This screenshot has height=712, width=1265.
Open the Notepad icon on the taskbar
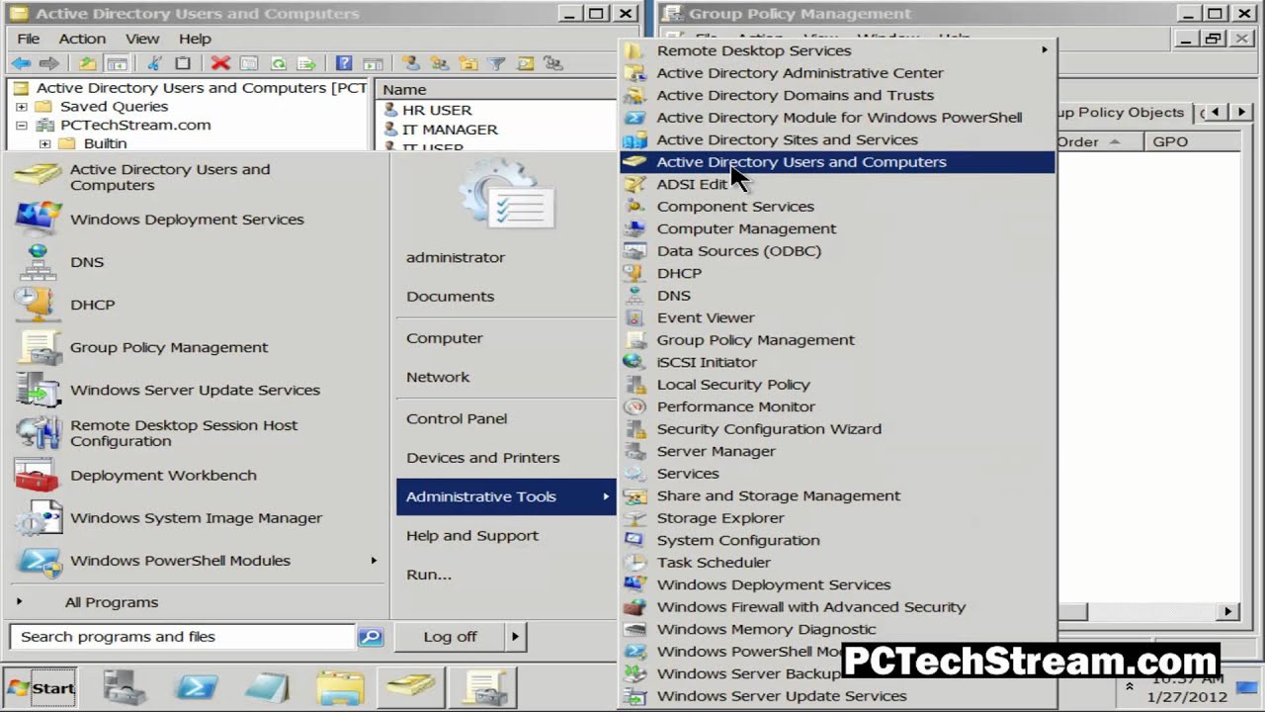(x=267, y=686)
